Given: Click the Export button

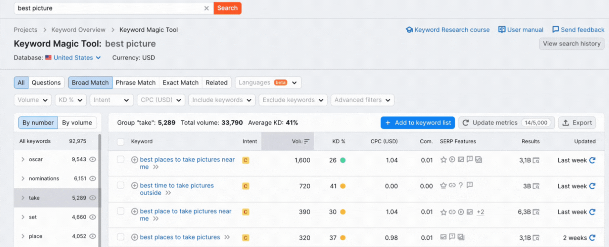Looking at the screenshot, I should tap(577, 123).
